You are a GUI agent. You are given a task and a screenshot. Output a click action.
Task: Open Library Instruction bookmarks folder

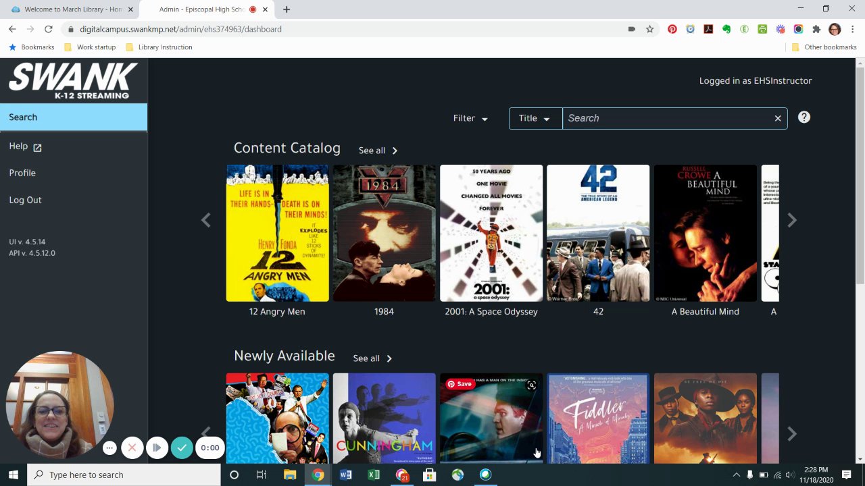point(159,47)
